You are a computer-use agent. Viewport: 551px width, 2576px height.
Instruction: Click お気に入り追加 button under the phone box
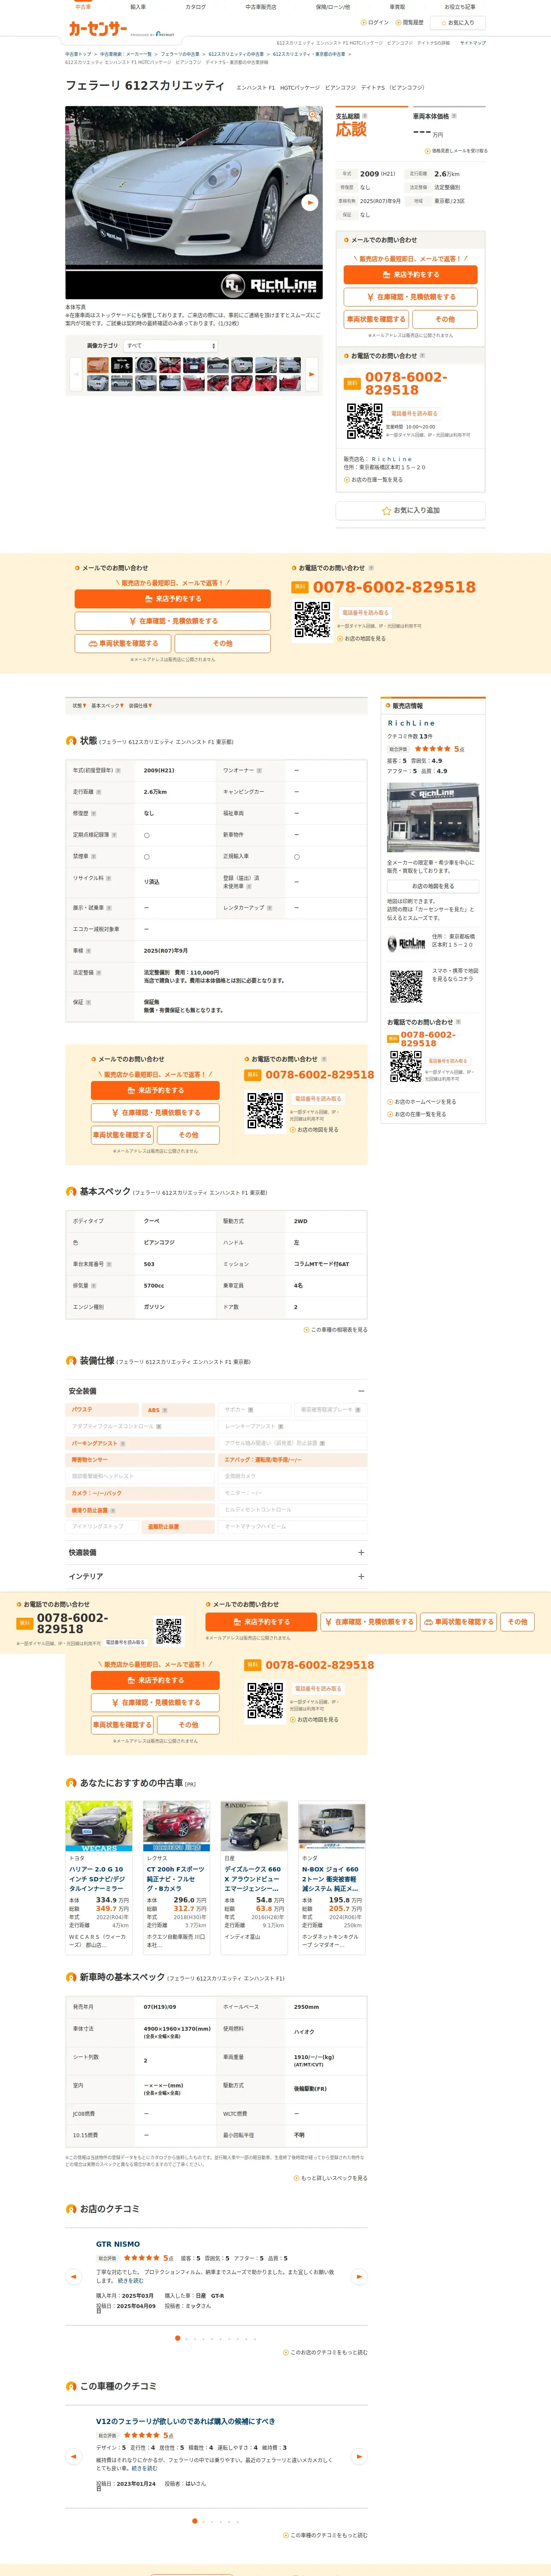point(411,511)
